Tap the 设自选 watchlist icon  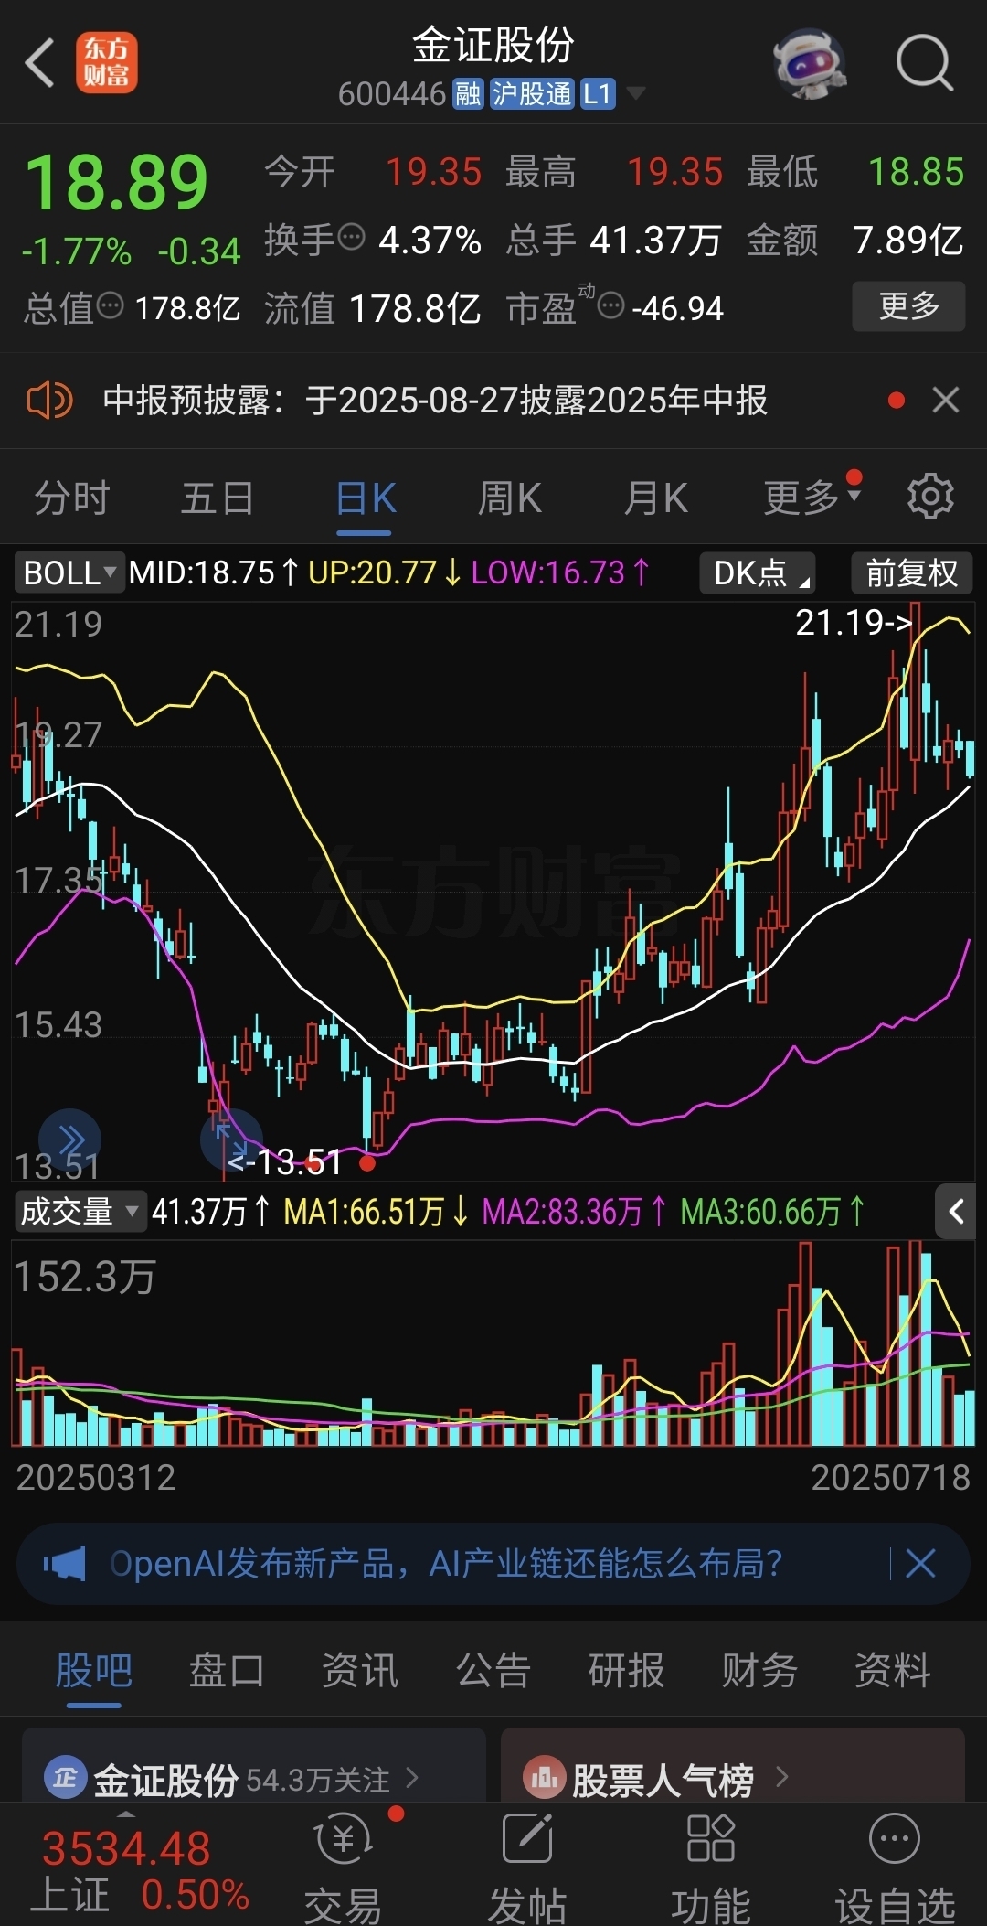pos(894,1838)
